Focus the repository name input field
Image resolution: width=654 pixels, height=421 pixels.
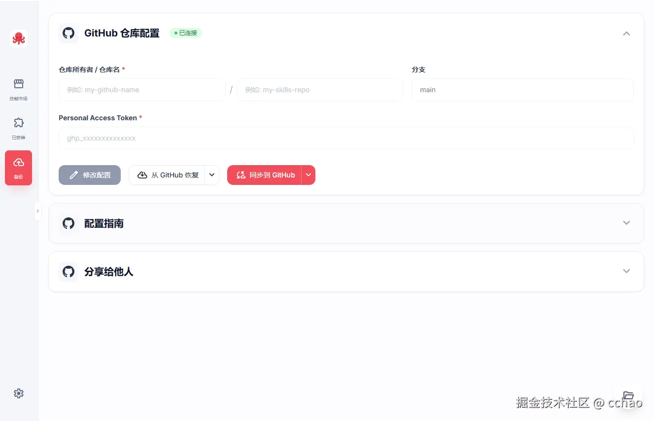pyautogui.click(x=320, y=90)
